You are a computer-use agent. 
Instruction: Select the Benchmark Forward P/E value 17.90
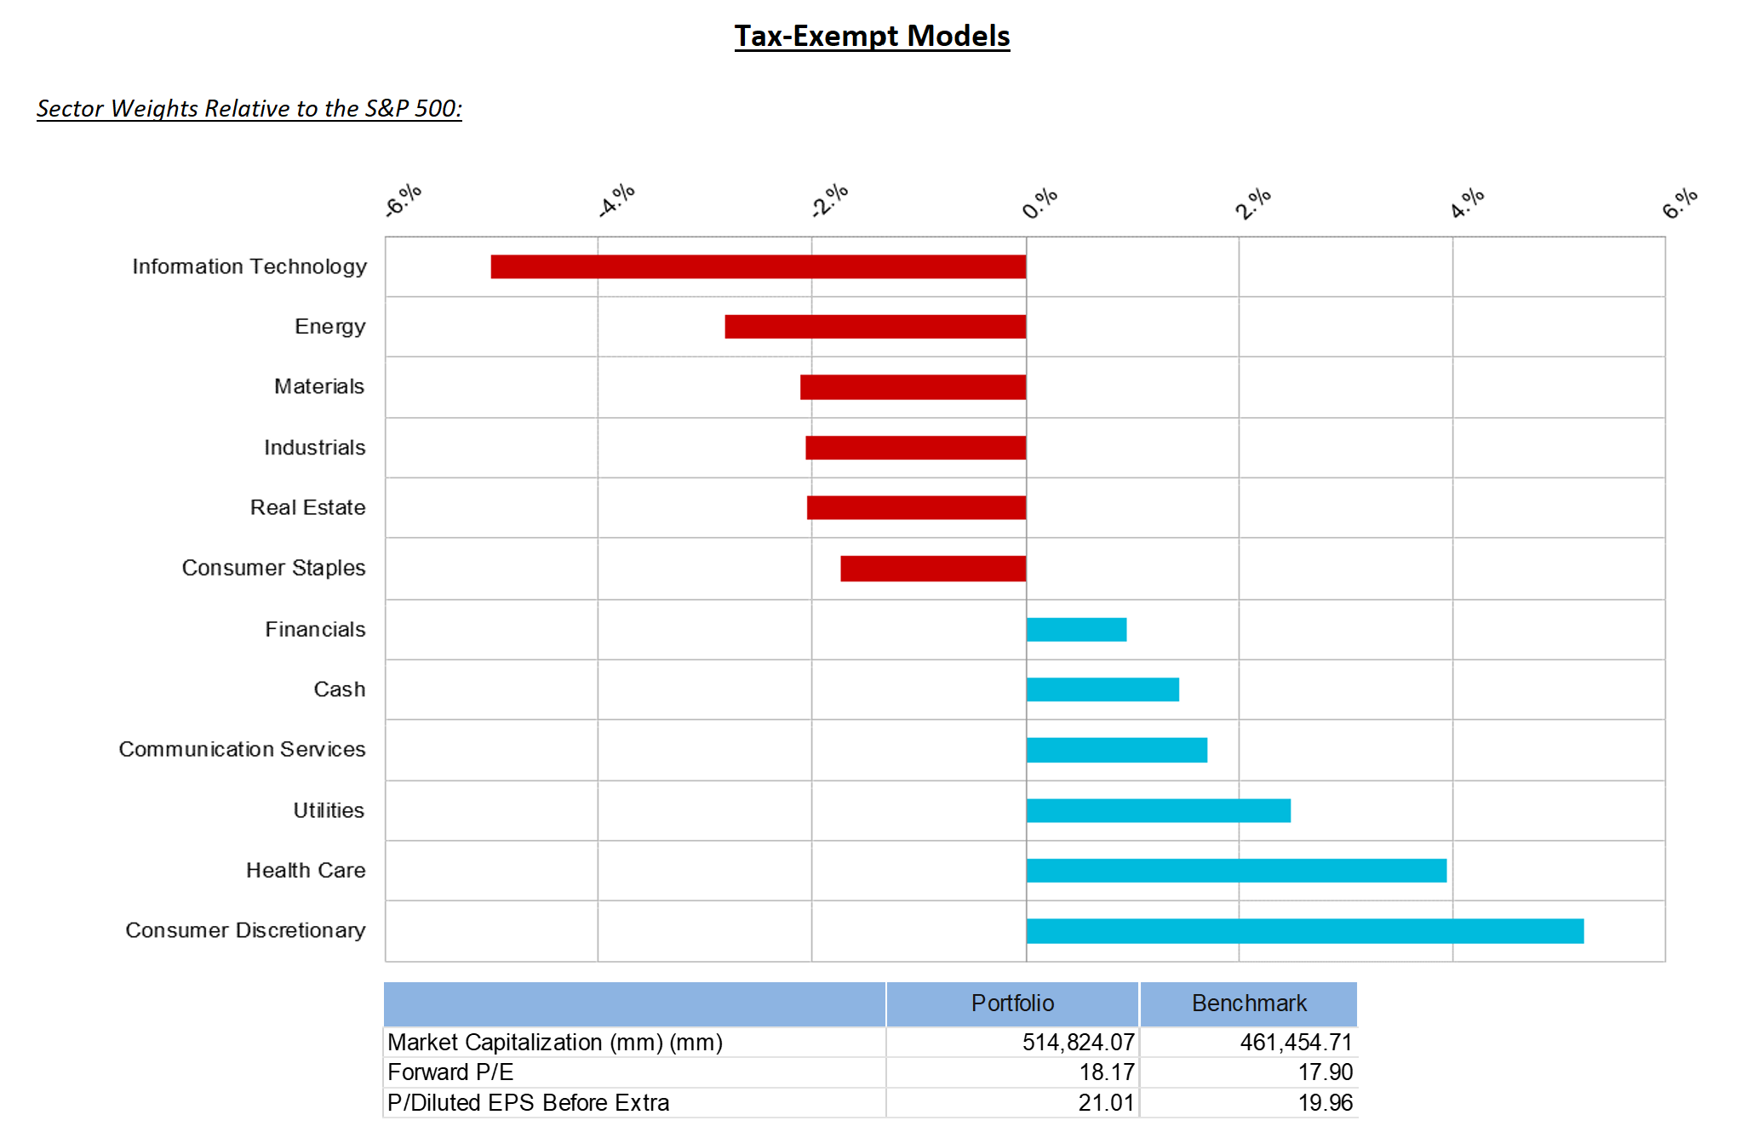[1325, 1072]
